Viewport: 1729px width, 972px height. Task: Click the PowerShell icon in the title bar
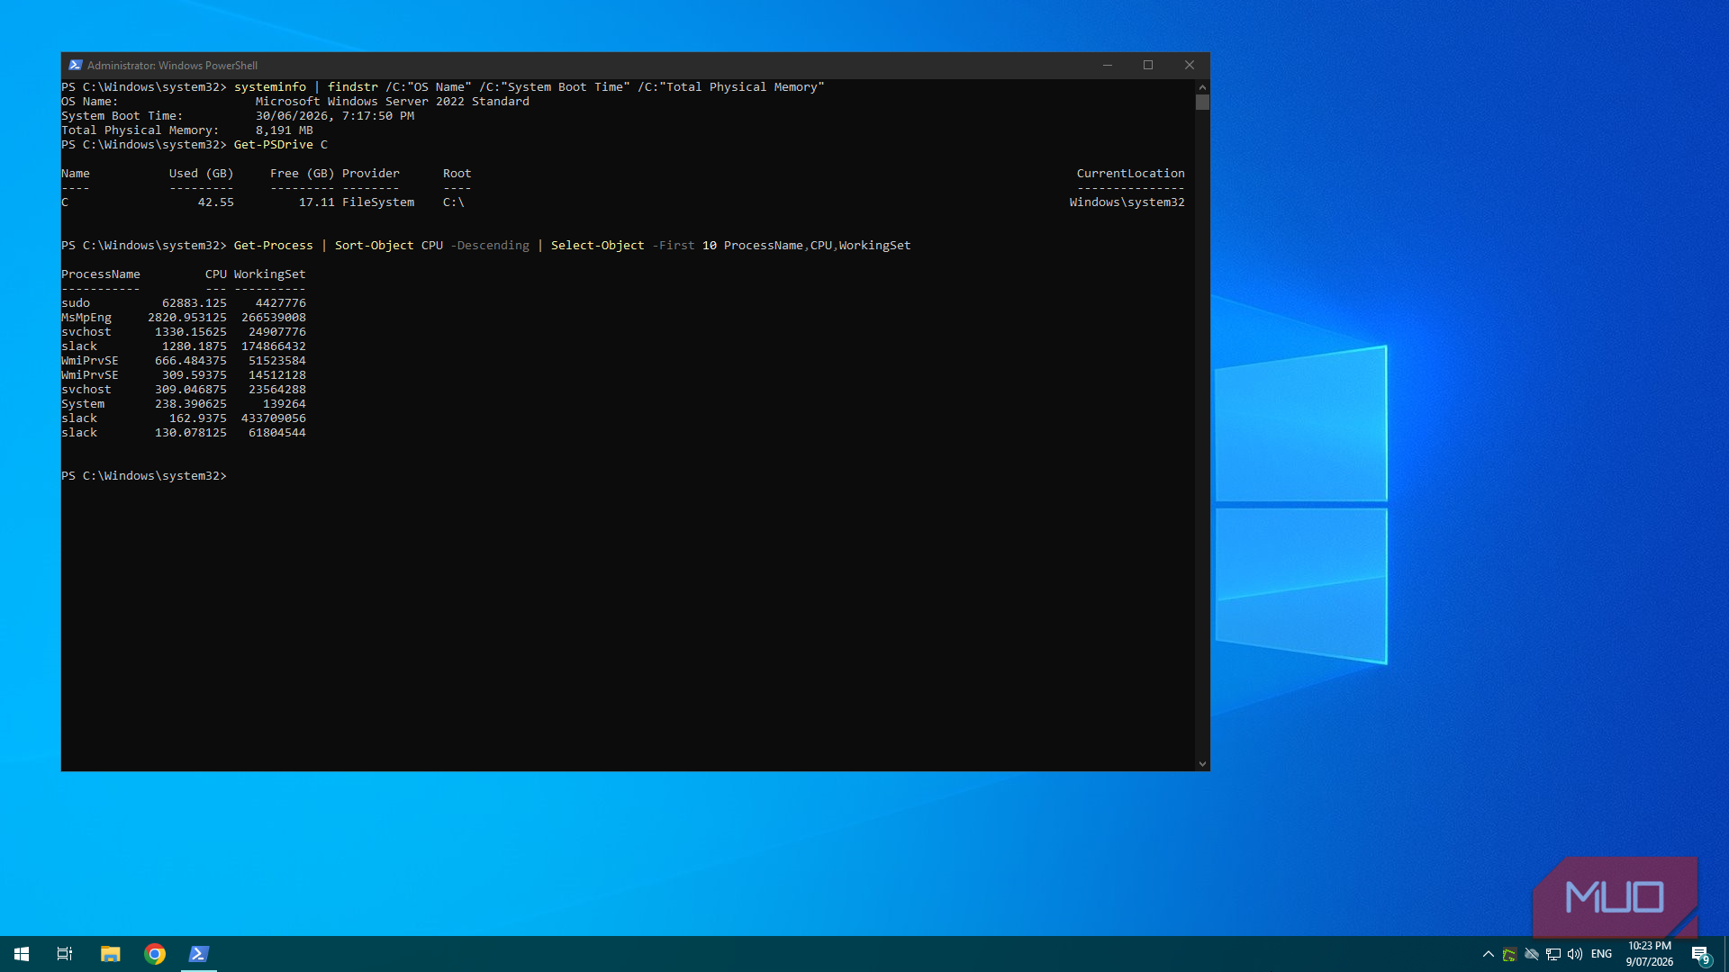coord(76,65)
